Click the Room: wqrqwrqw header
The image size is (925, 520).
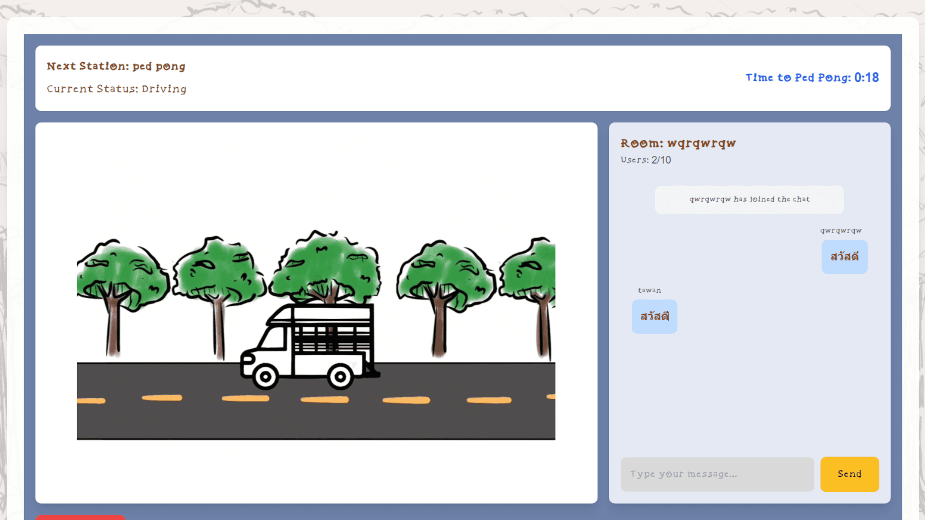click(x=678, y=143)
